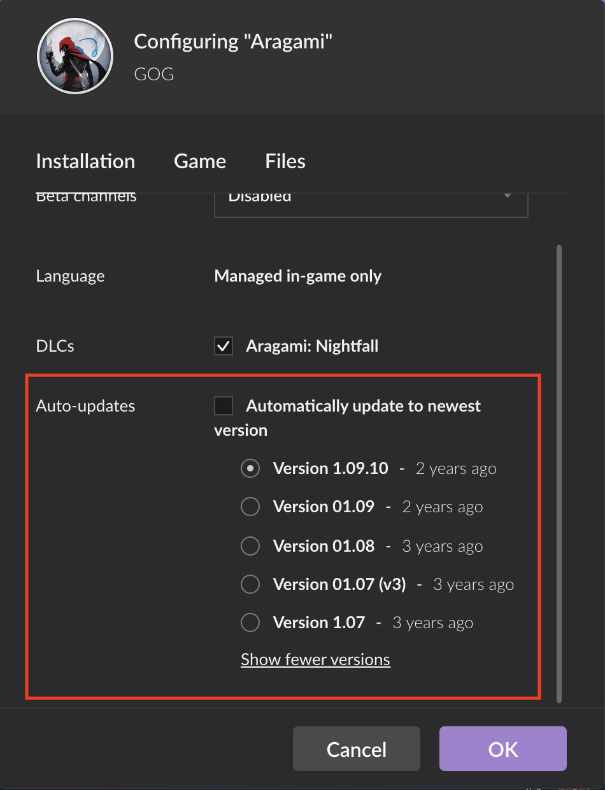Toggle the Aragami: Nightfall DLC checkbox
Image resolution: width=605 pixels, height=790 pixels.
tap(224, 346)
